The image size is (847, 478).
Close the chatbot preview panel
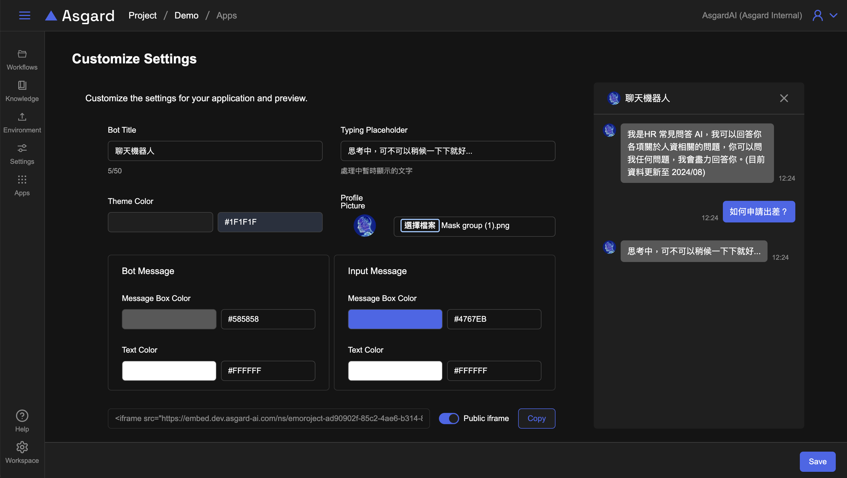784,98
